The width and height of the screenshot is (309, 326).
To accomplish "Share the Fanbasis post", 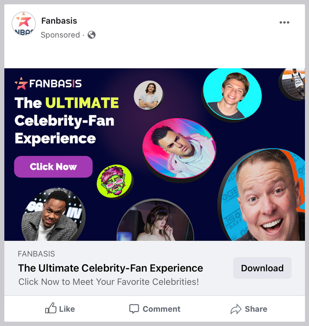I will click(249, 309).
